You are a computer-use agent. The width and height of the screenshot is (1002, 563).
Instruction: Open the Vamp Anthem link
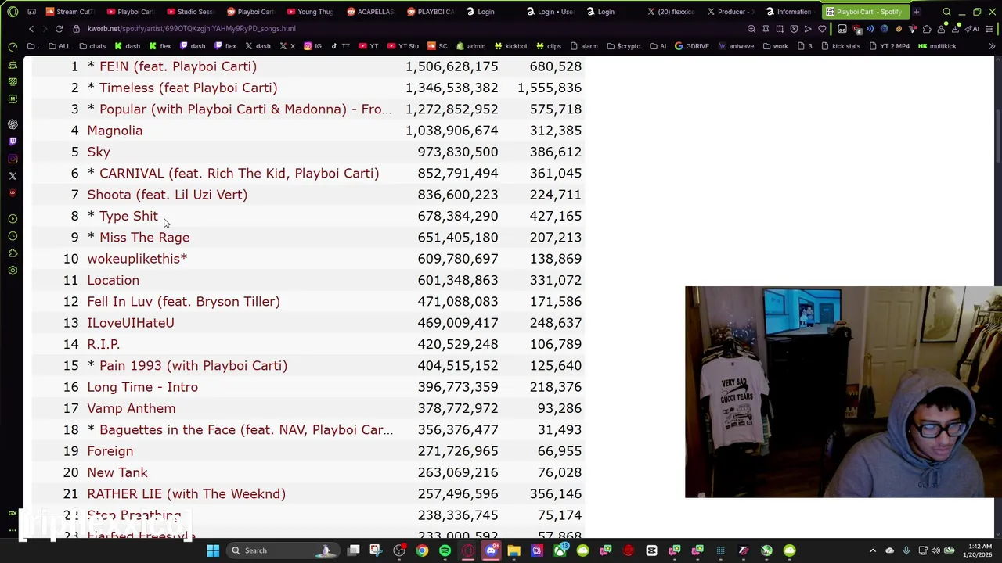(x=131, y=408)
